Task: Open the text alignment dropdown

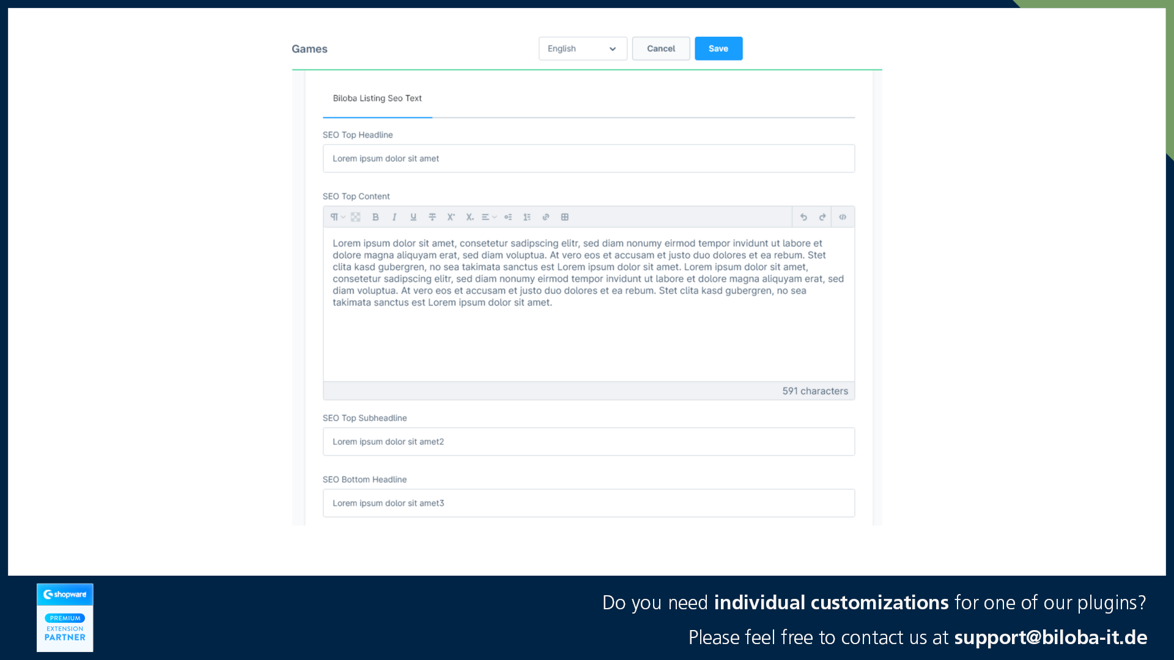Action: [489, 217]
